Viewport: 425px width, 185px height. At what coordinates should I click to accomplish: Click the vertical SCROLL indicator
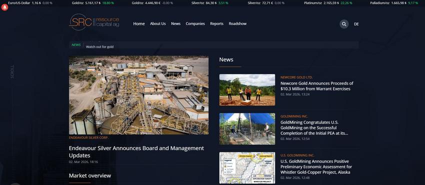point(12,72)
